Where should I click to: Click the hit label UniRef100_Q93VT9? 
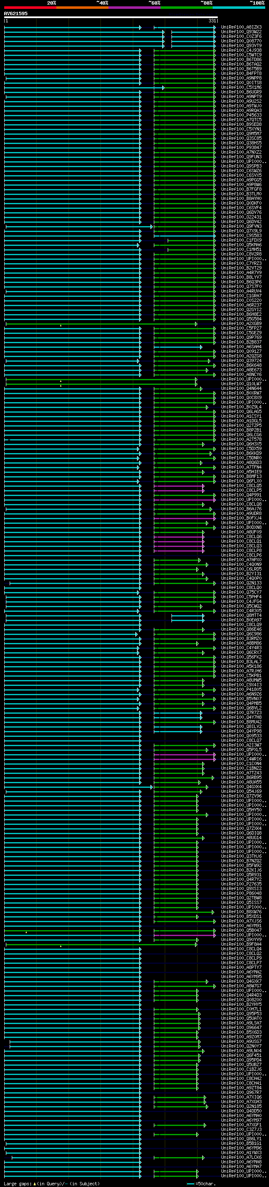[241, 45]
